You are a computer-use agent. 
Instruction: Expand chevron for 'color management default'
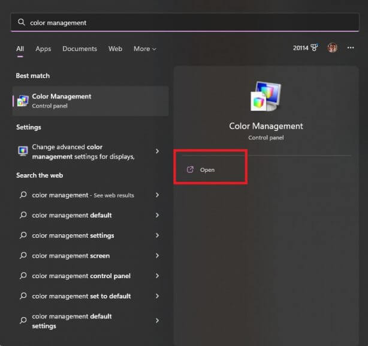click(x=157, y=215)
